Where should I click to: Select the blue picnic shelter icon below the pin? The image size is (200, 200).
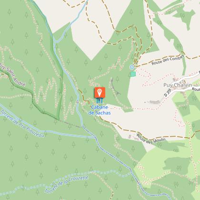[x=100, y=100]
